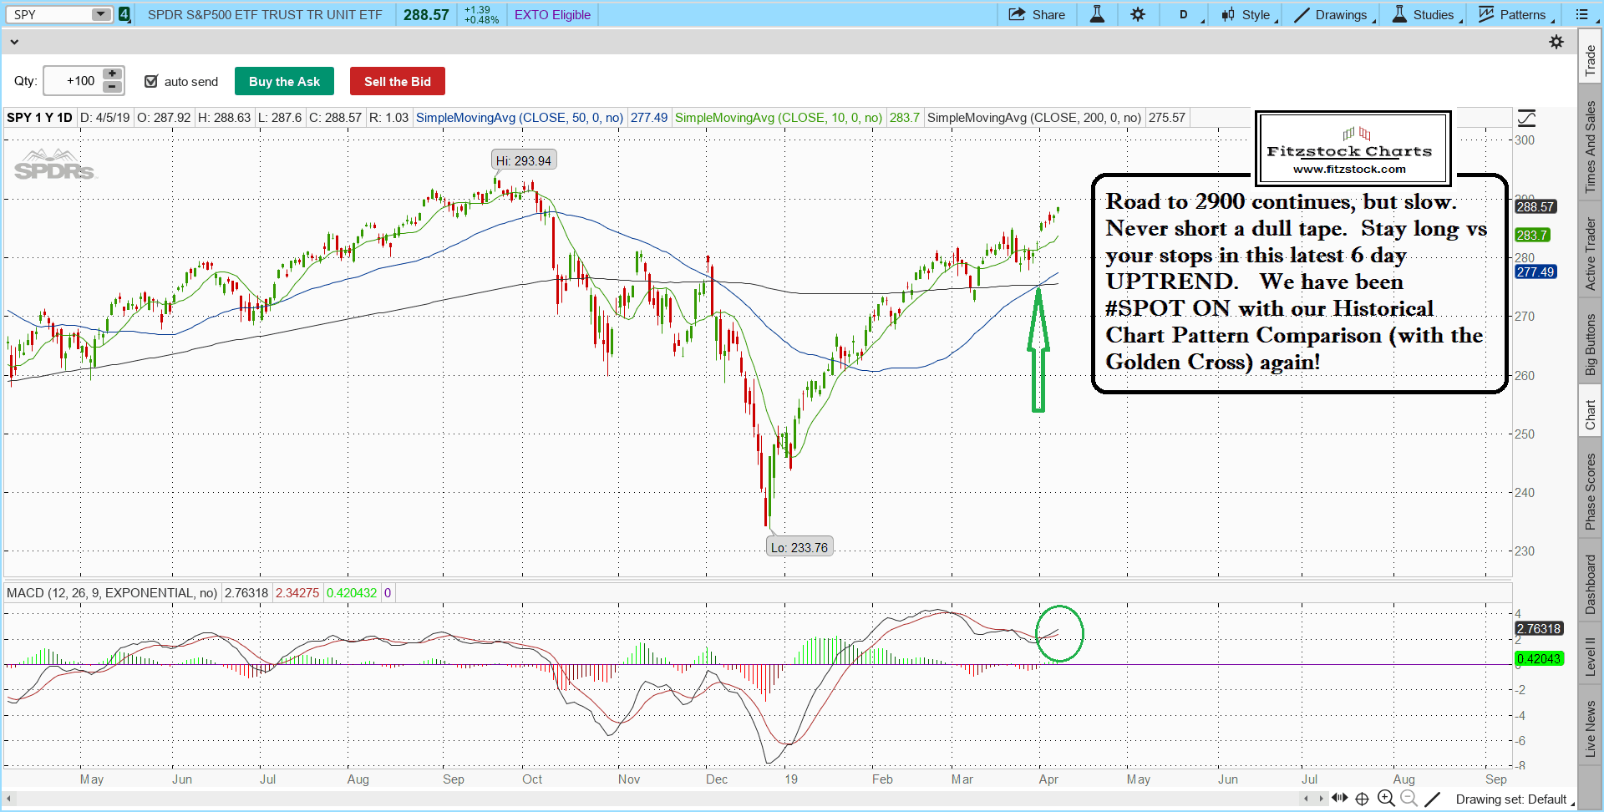Image resolution: width=1604 pixels, height=812 pixels.
Task: Click the crosshair pan icon at bottom
Action: (1362, 799)
